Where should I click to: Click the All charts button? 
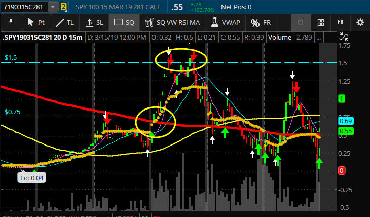click(340, 22)
